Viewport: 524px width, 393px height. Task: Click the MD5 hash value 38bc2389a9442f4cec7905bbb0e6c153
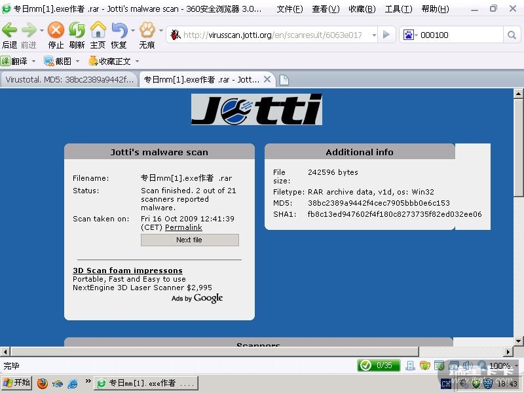click(379, 203)
